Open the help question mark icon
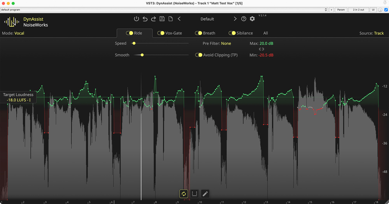 (x=244, y=19)
